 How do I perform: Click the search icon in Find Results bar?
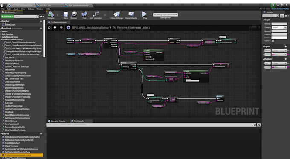point(255,125)
